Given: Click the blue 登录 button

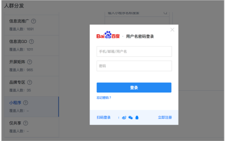Looking at the screenshot, I should coord(134,88).
